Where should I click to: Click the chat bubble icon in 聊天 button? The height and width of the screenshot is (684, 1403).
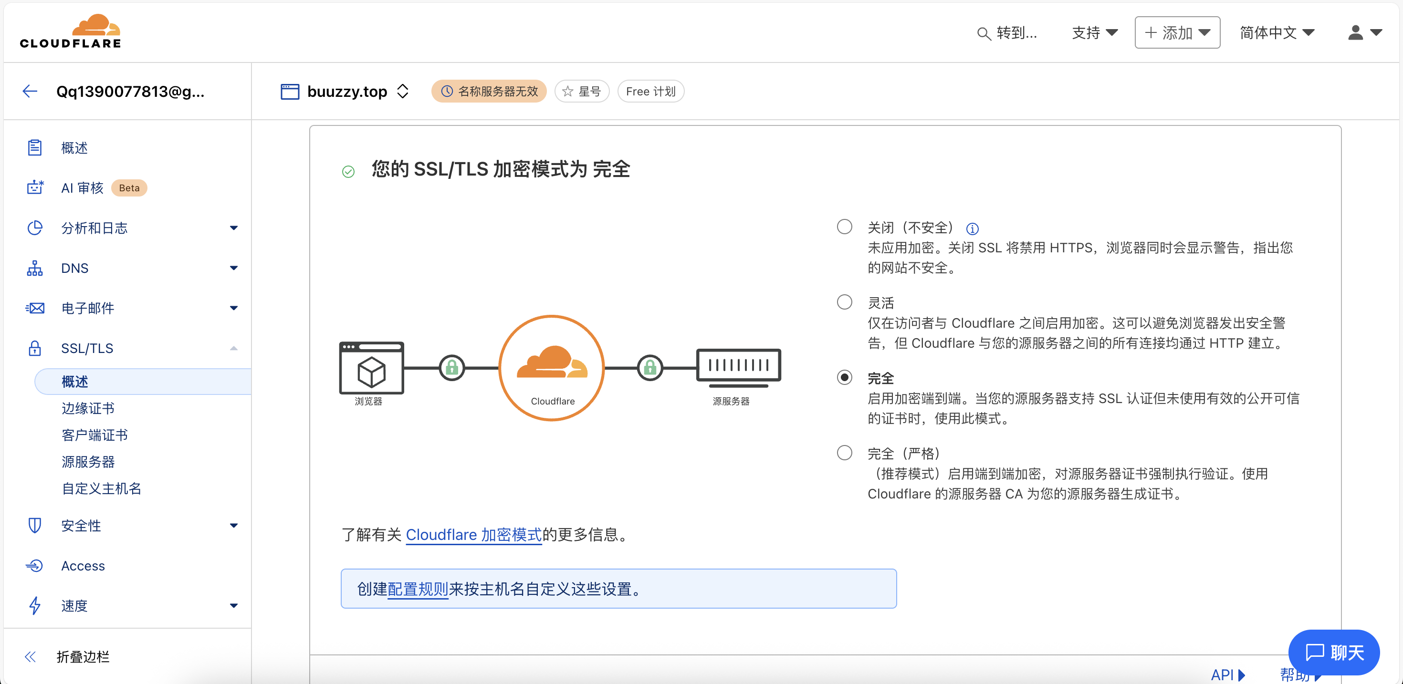(x=1315, y=652)
